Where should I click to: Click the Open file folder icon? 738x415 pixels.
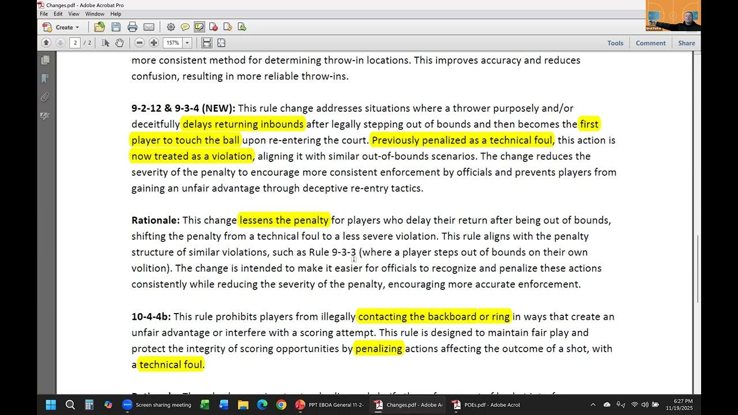[x=100, y=27]
